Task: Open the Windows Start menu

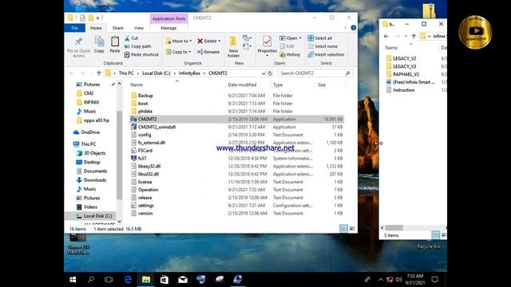Action: 73,280
